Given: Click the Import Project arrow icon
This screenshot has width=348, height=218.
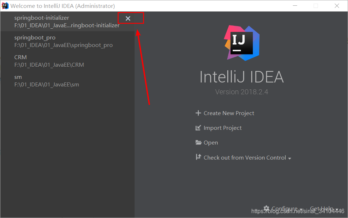Looking at the screenshot, I should [198, 128].
